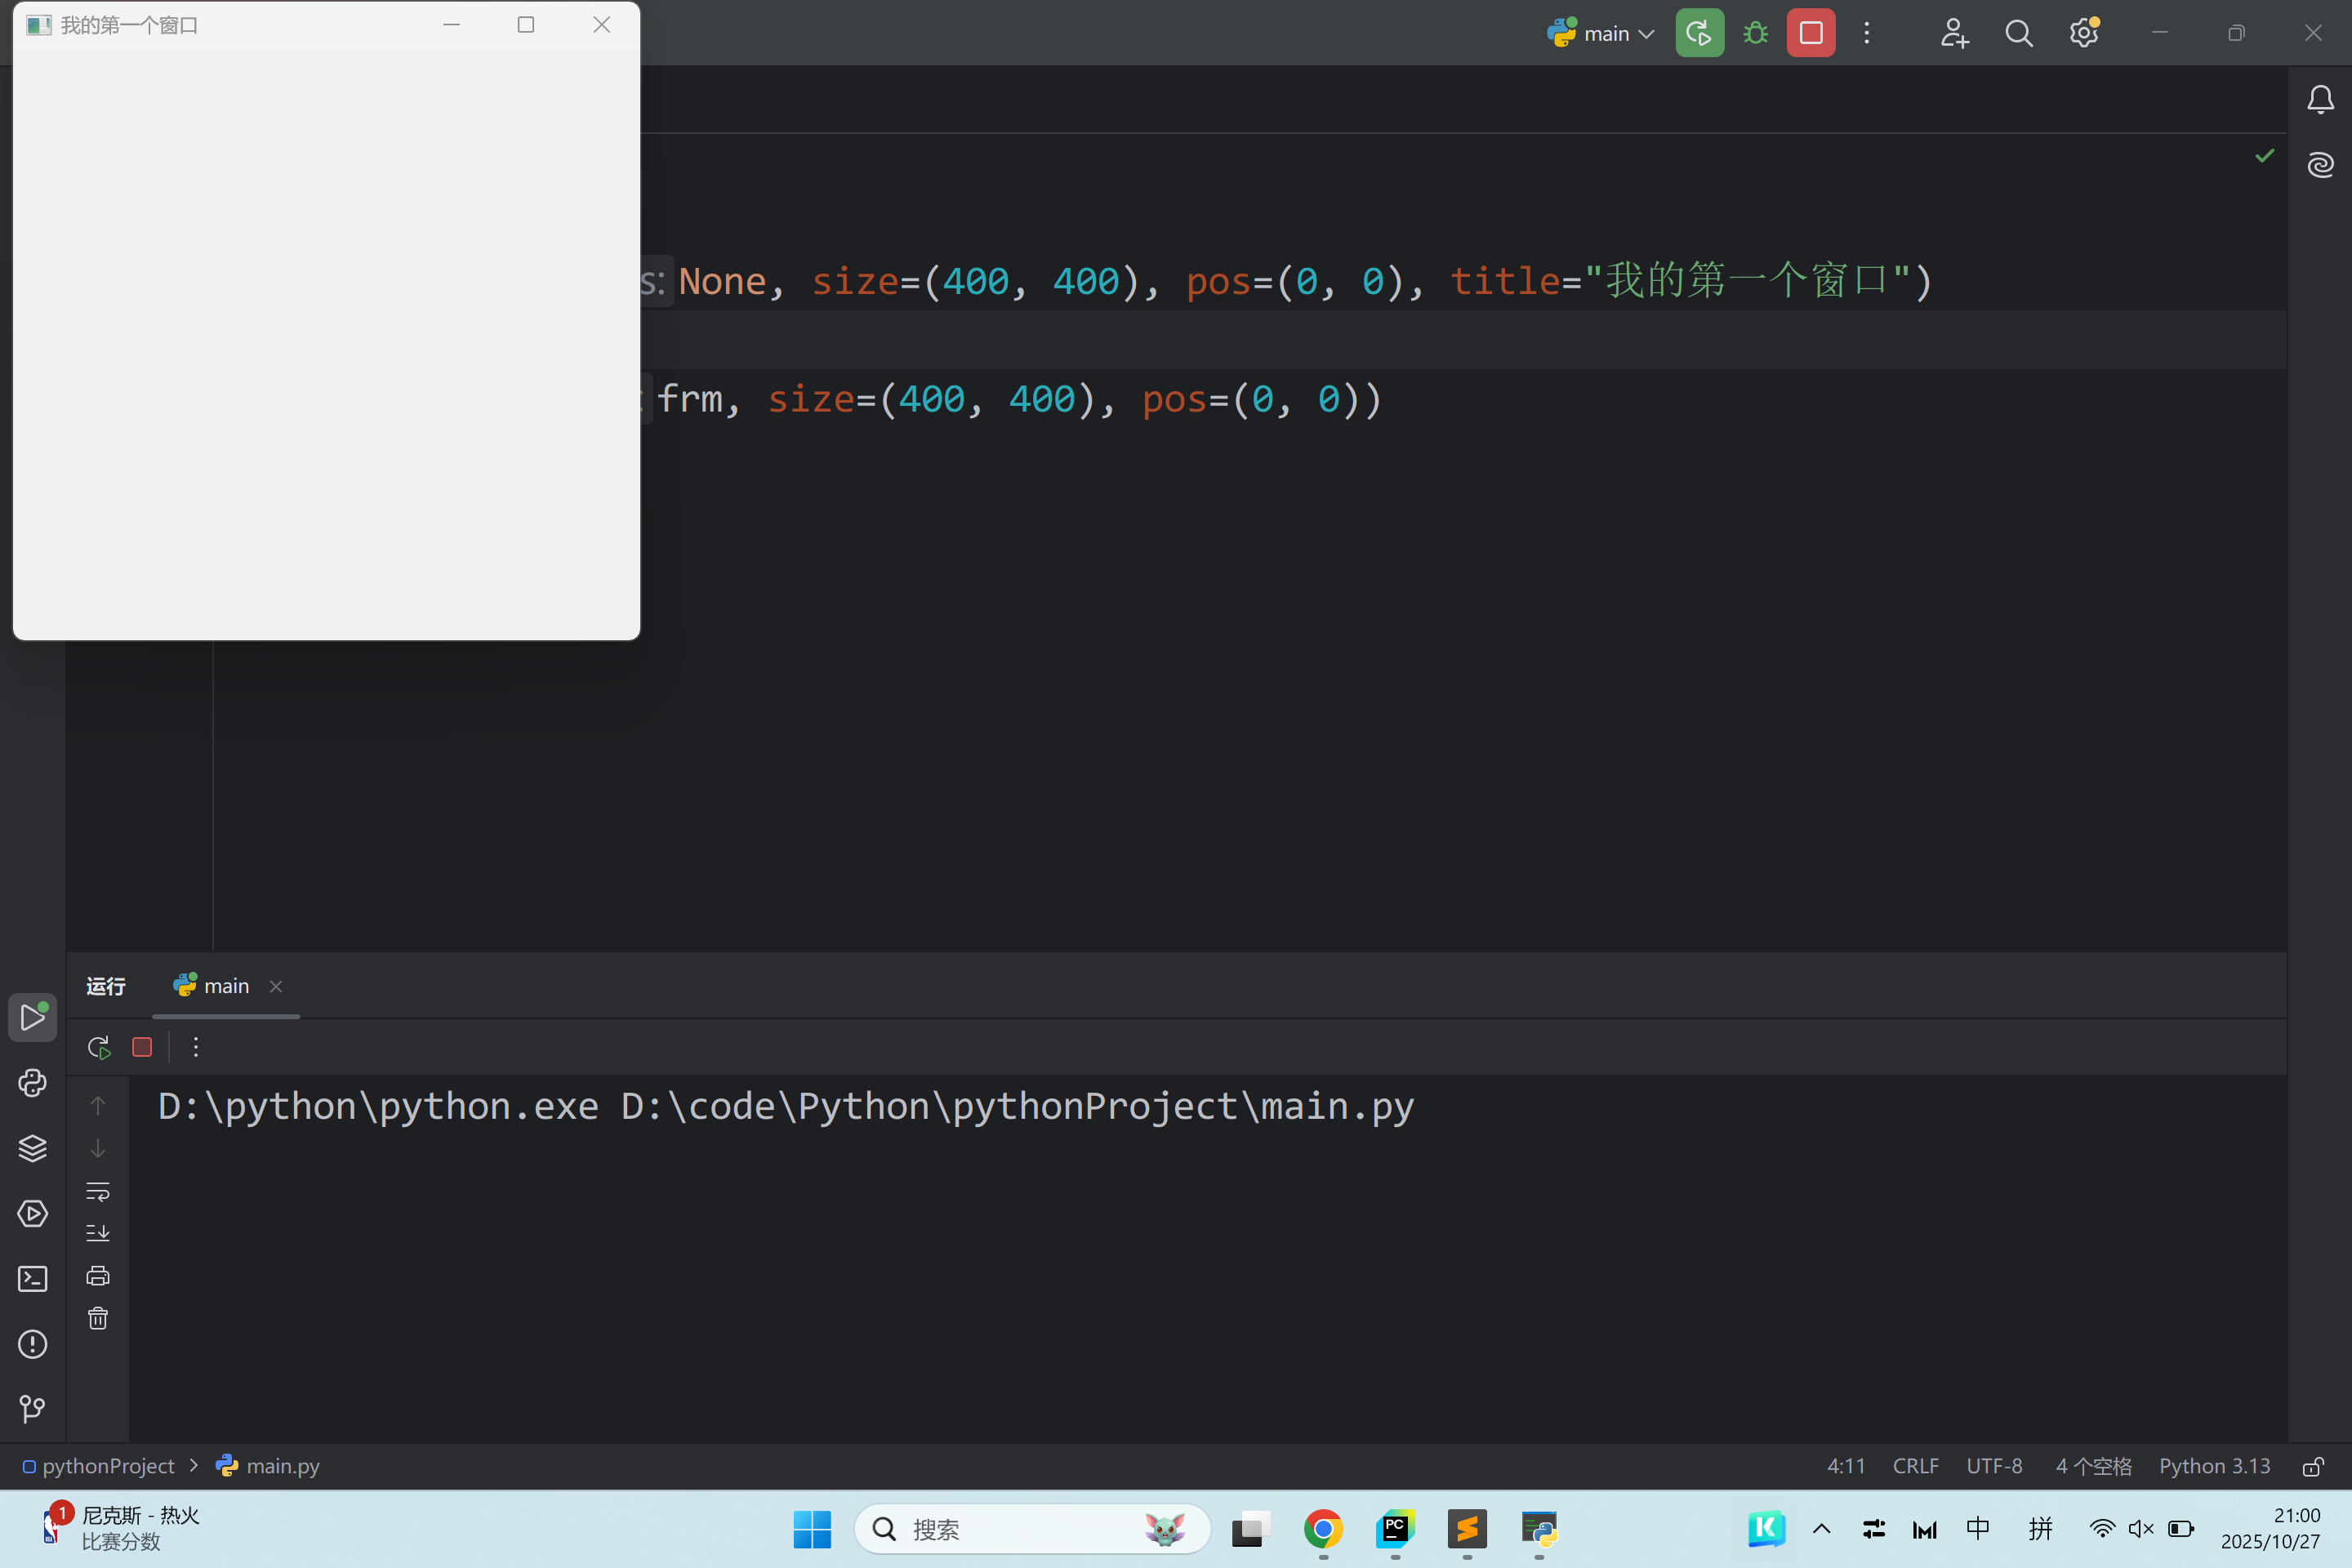Open Search Everywhere magnifier icon

(2018, 33)
